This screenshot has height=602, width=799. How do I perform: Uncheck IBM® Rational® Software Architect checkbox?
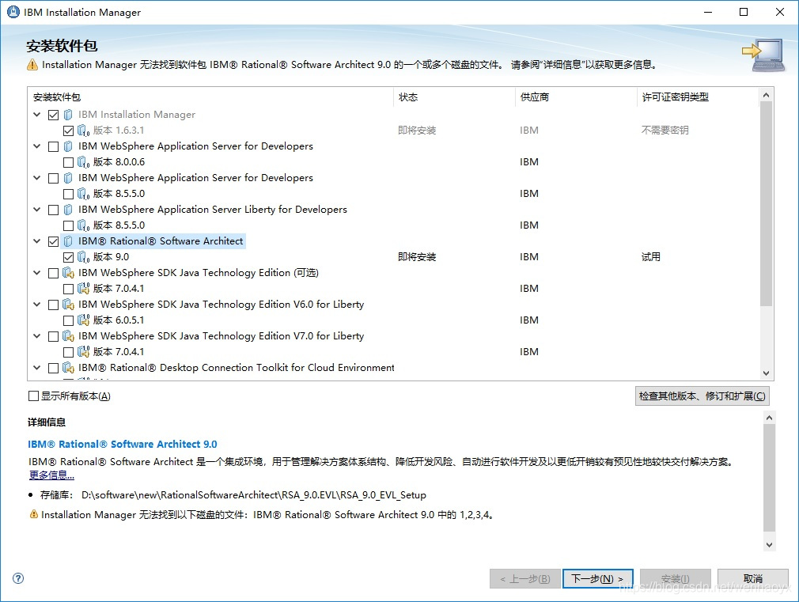[x=54, y=241]
